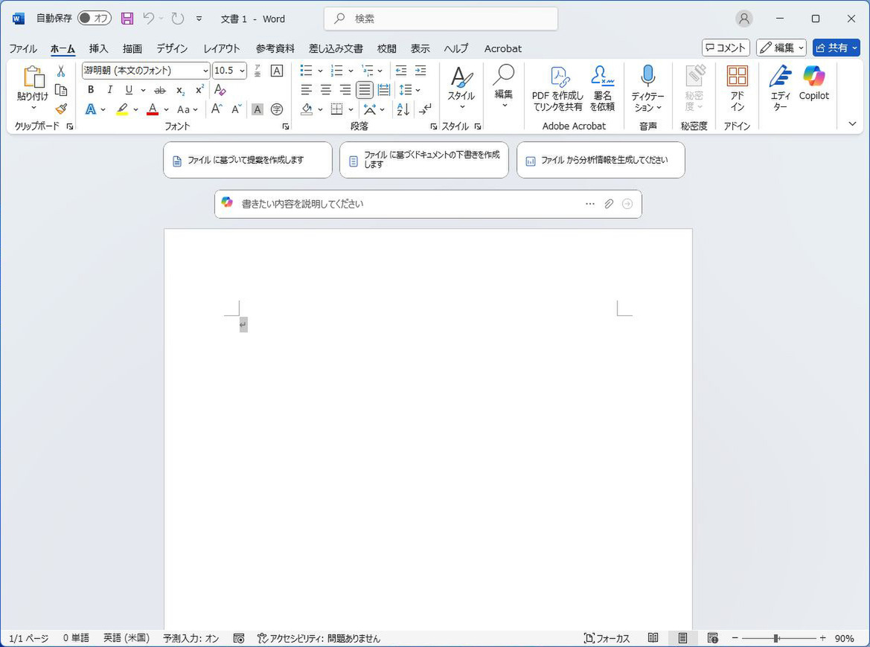The width and height of the screenshot is (870, 647).
Task: Switch to the References tab
Action: pyautogui.click(x=275, y=49)
